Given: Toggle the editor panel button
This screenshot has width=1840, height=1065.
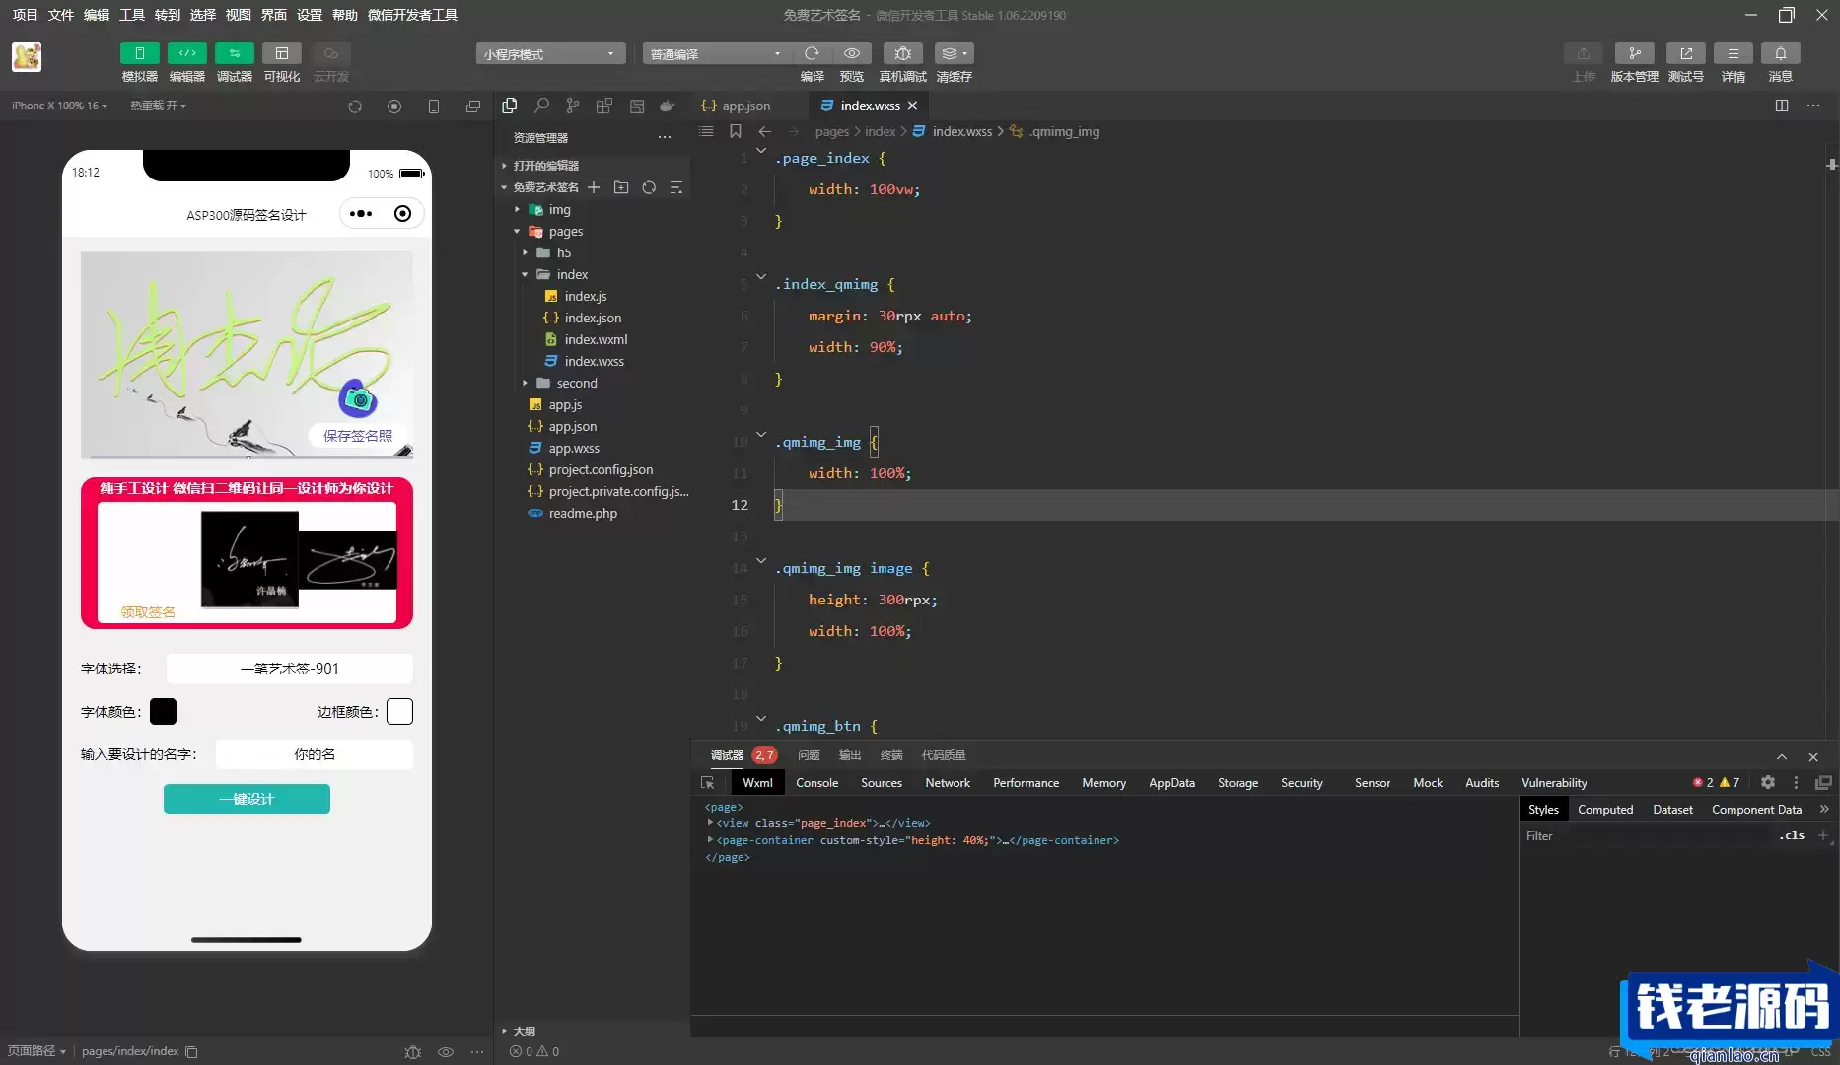Looking at the screenshot, I should point(187,53).
